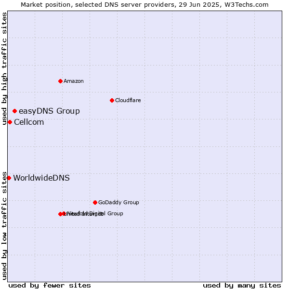The image size is (289, 289).
Task: Click the Cloudflare red data point
Action: [x=112, y=101]
